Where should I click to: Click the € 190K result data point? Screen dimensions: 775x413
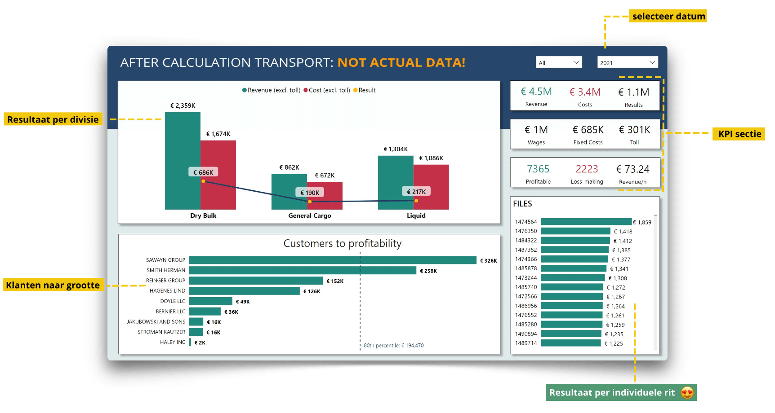pyautogui.click(x=310, y=202)
